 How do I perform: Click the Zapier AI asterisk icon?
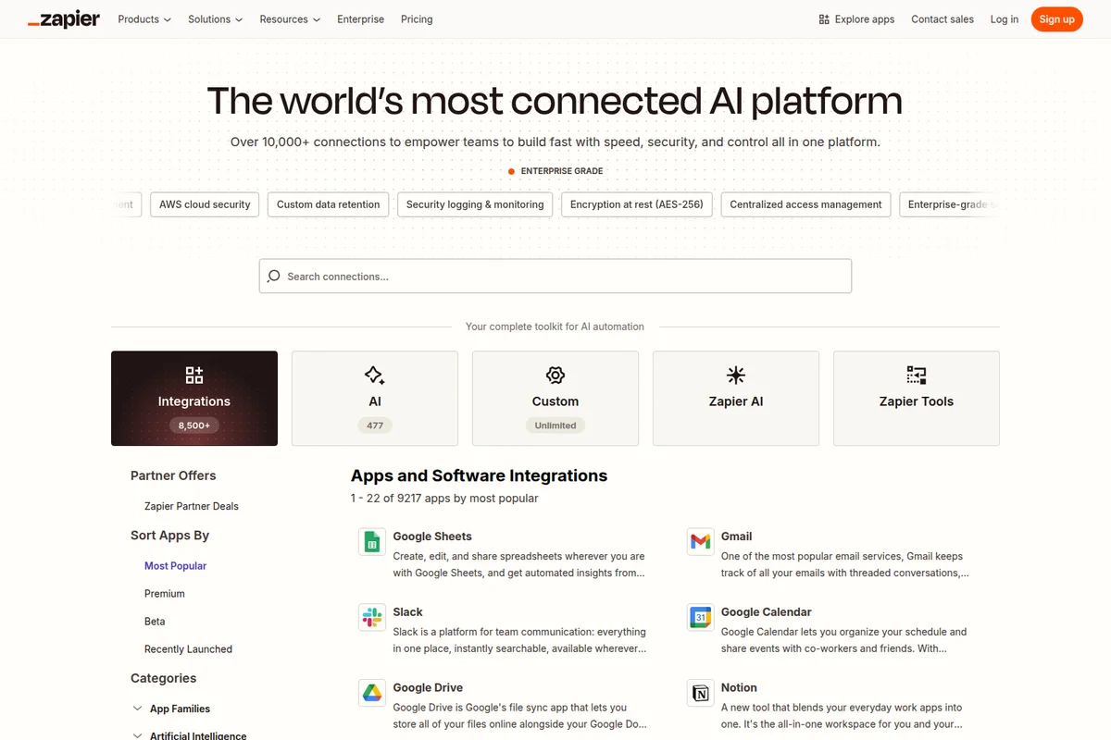(735, 375)
